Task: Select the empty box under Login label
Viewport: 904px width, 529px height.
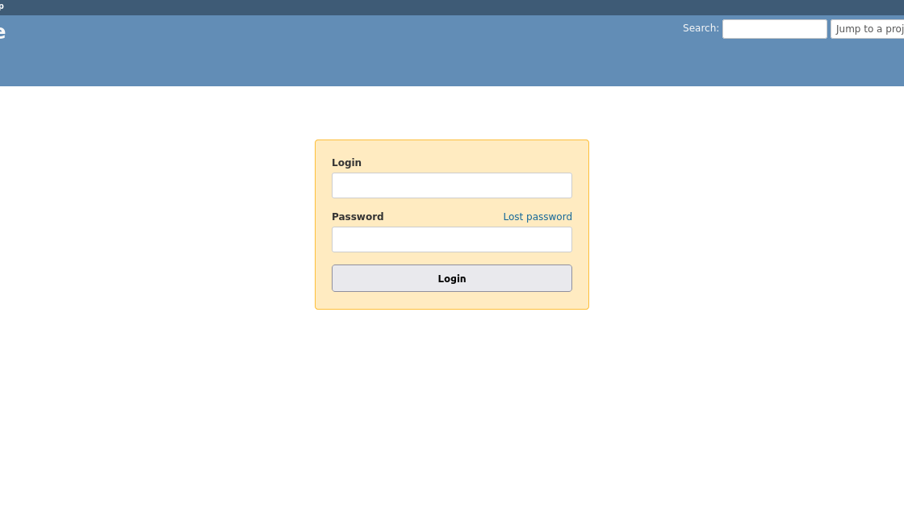Action: pos(451,185)
